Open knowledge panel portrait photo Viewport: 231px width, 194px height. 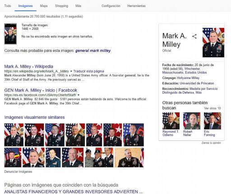pos(213,42)
